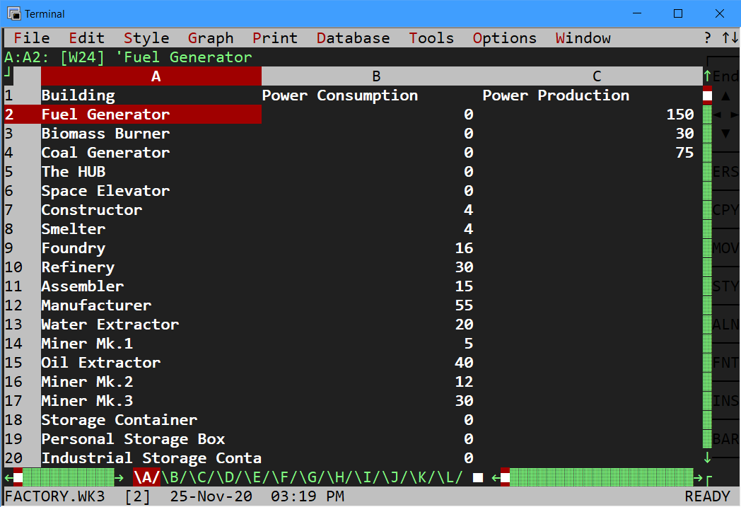Screen dimensions: 741x507
Task: Click the INS insert side button
Action: point(725,401)
